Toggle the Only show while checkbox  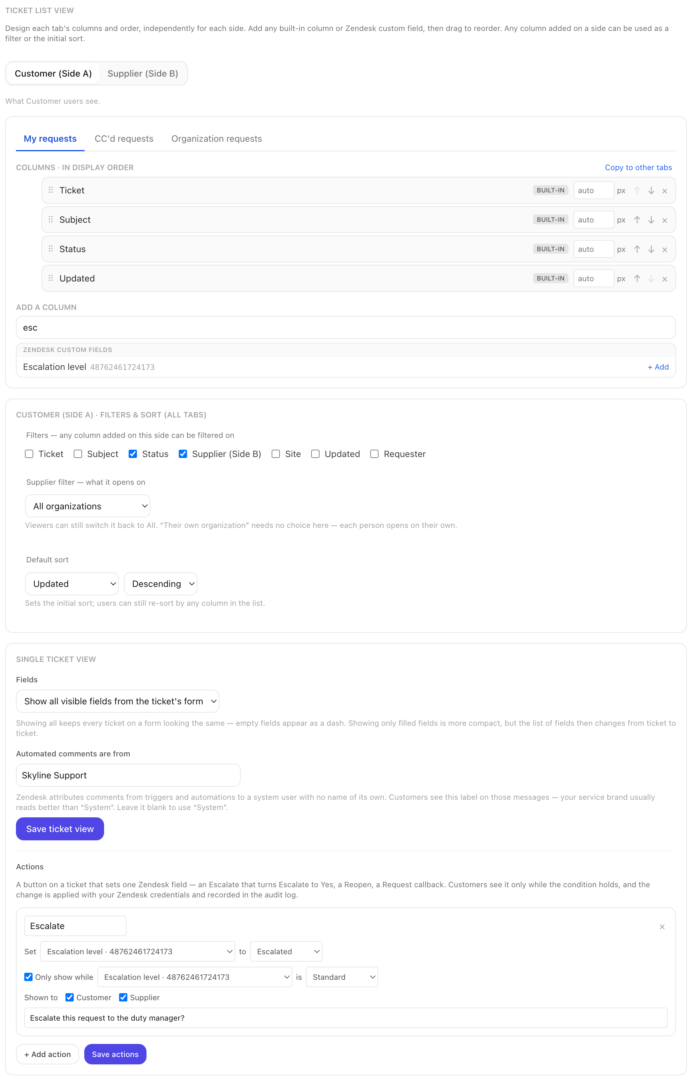click(28, 977)
